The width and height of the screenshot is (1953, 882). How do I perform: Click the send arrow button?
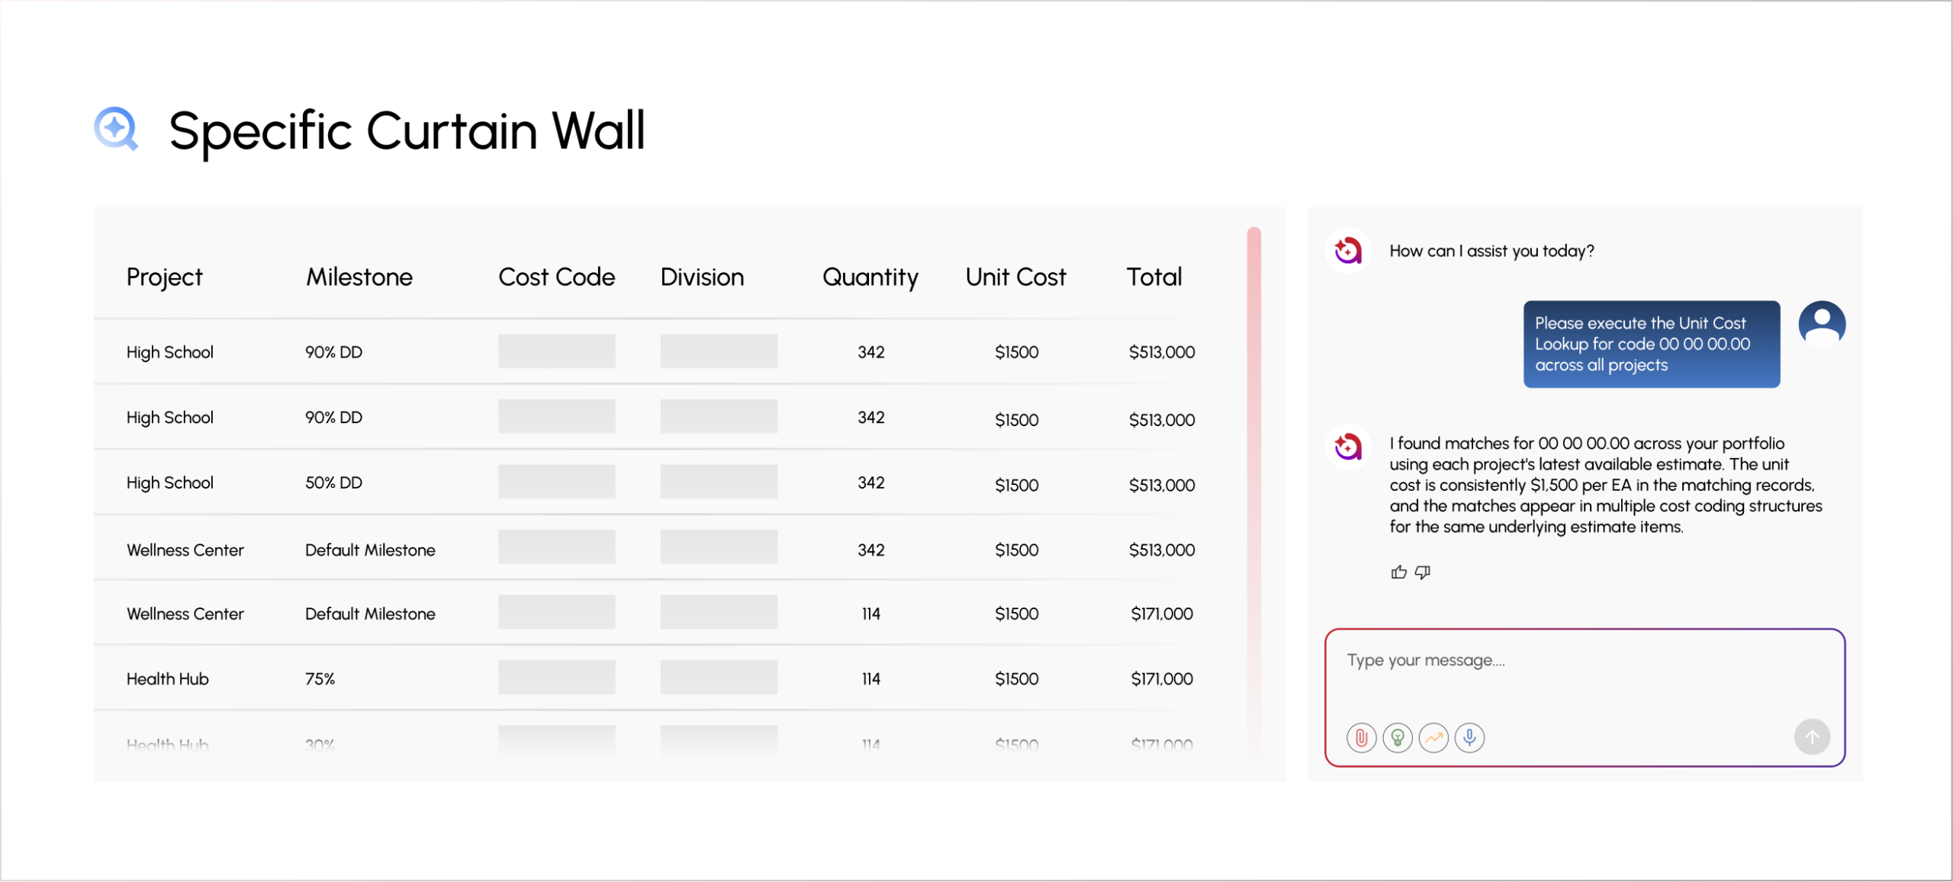pos(1812,736)
